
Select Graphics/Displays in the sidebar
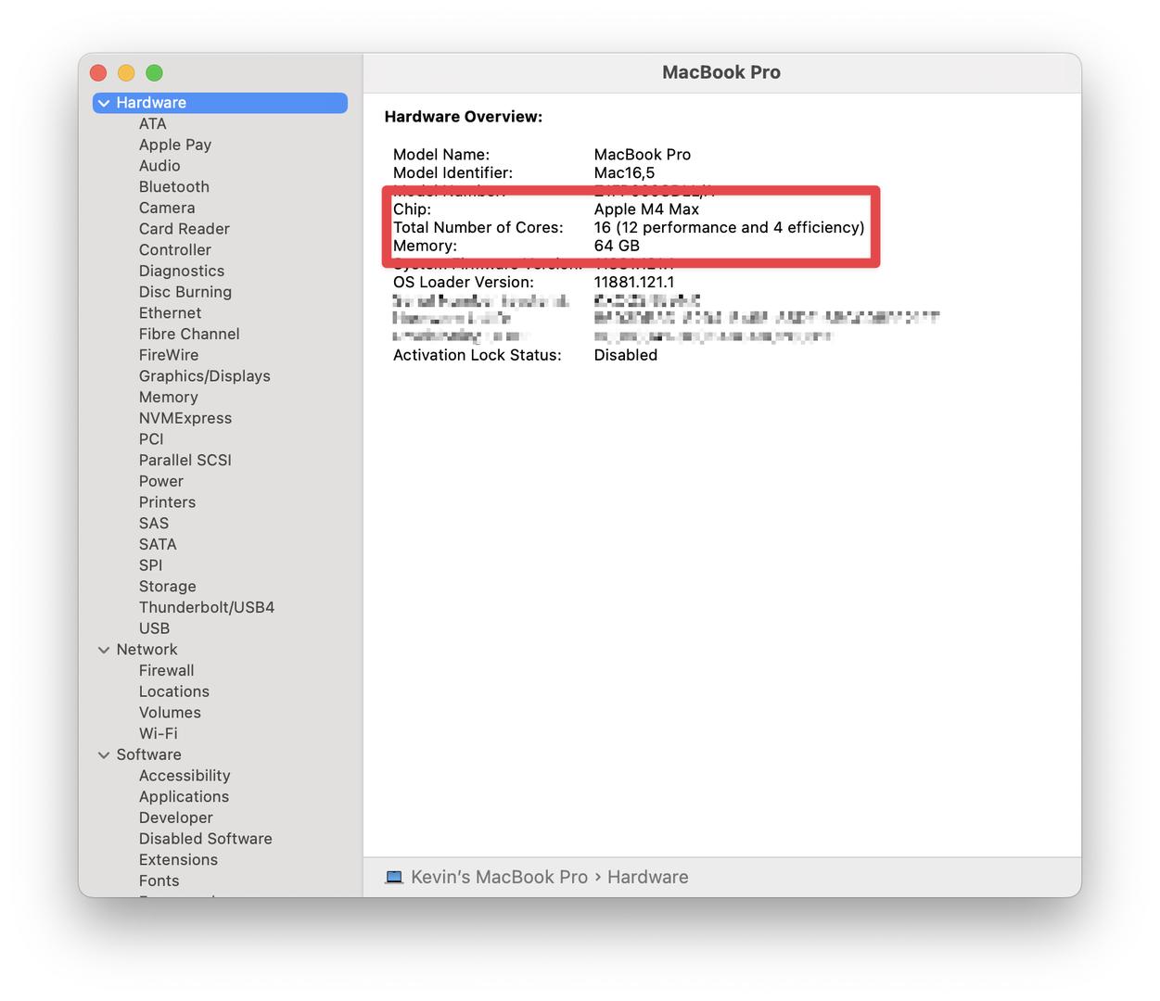point(204,376)
